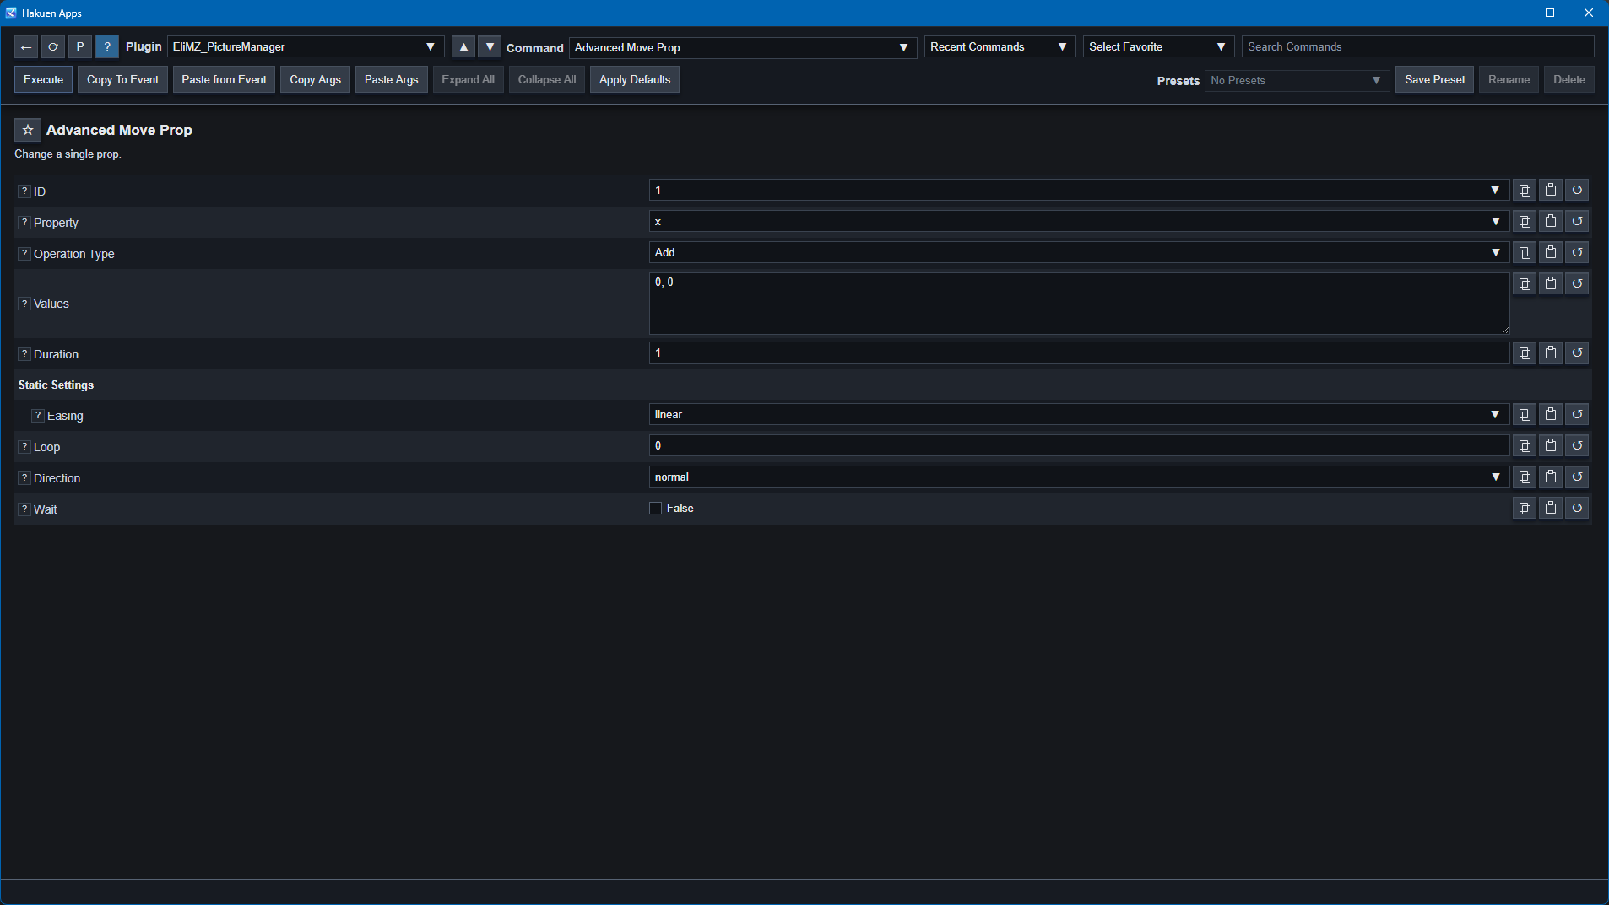Open the Command dropdown Advanced Move Prop
1609x905 pixels.
click(743, 47)
